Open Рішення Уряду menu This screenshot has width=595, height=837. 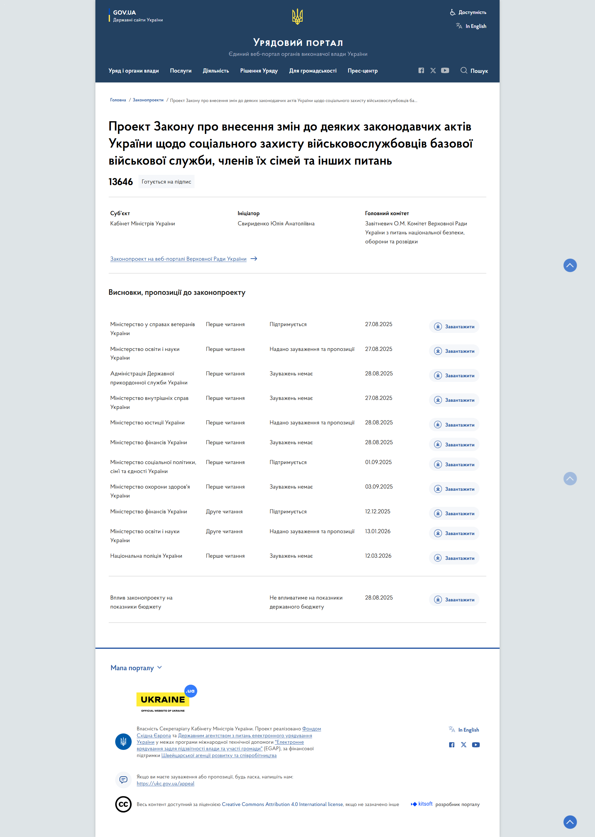259,71
